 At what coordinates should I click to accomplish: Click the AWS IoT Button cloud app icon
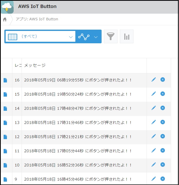[x=7, y=7]
